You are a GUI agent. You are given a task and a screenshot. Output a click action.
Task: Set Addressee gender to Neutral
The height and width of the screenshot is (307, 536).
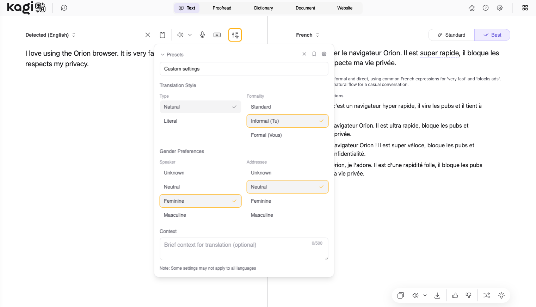(x=288, y=187)
